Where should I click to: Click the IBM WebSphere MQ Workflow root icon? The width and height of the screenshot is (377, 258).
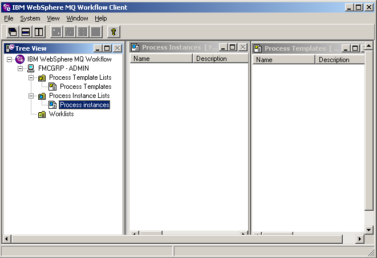(20, 59)
